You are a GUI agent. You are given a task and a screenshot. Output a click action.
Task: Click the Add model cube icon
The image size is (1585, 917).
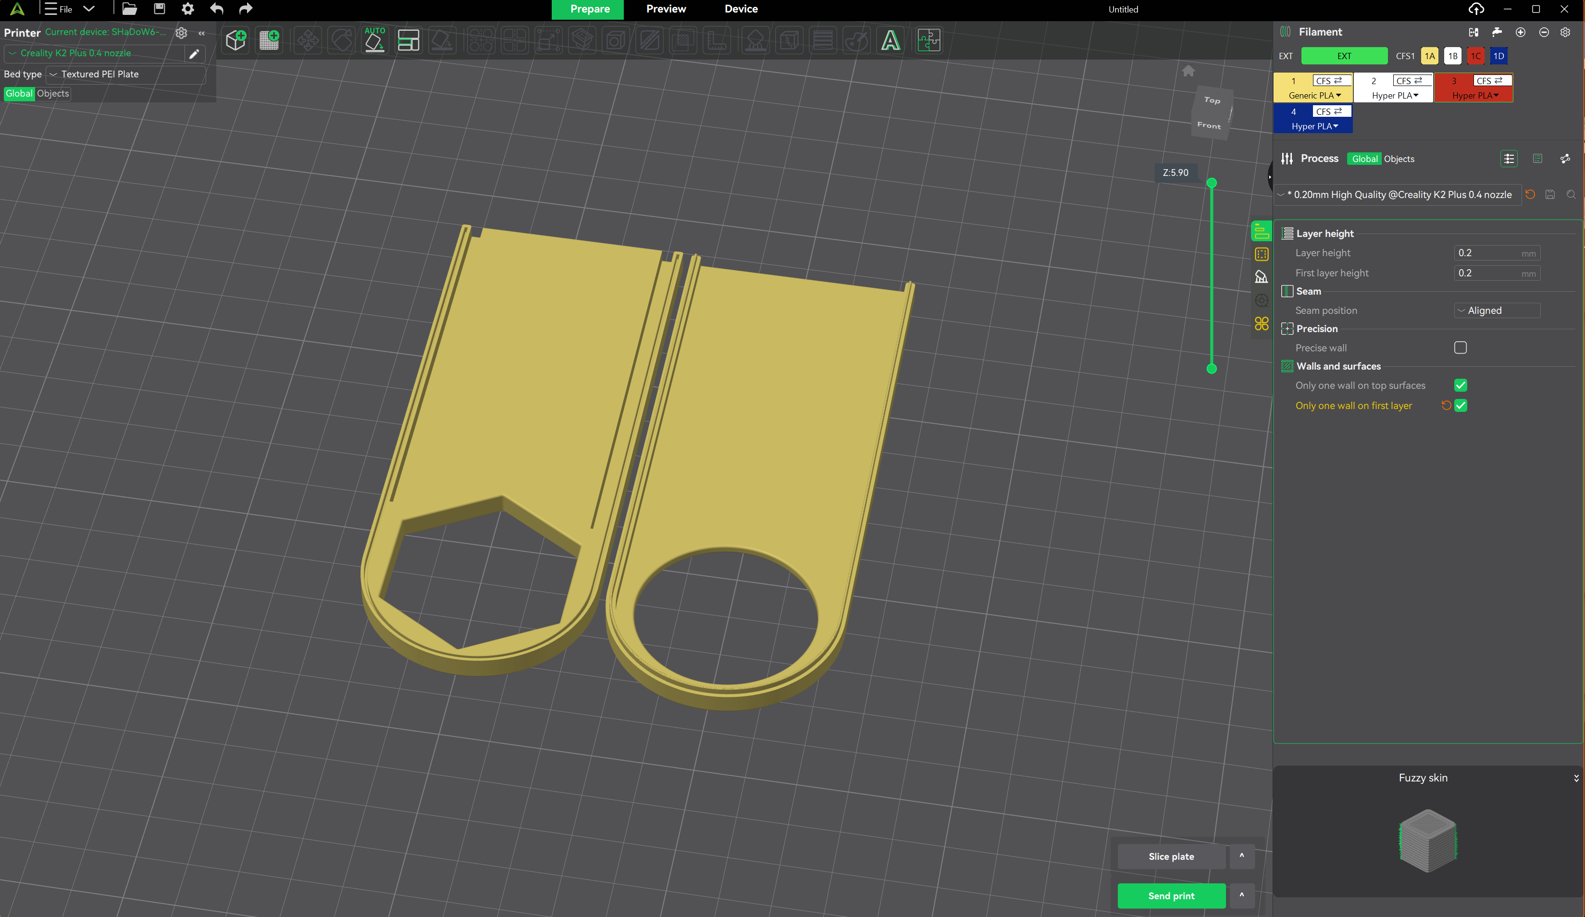click(x=236, y=41)
